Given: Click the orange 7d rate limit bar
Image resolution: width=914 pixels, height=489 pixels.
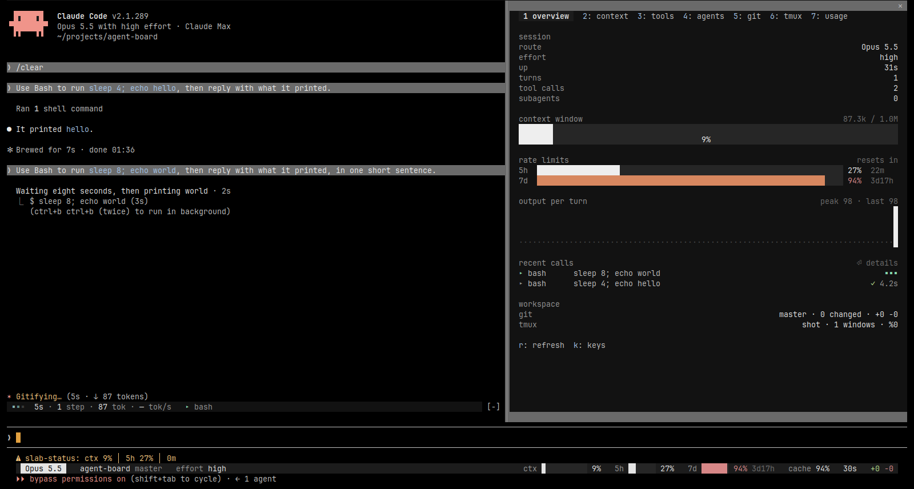Looking at the screenshot, I should 681,181.
